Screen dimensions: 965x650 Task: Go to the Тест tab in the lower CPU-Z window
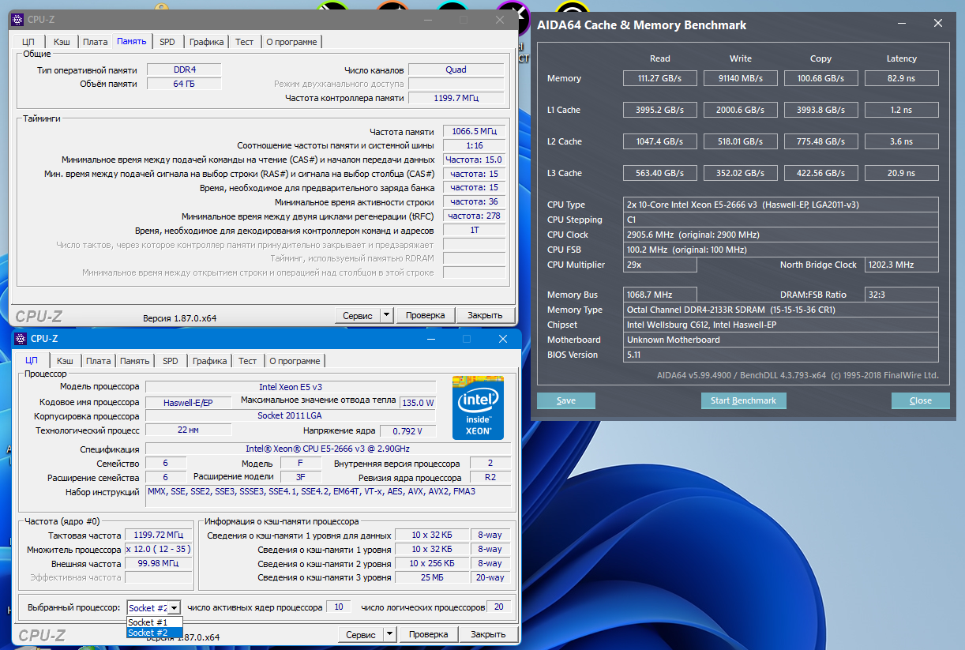coord(248,361)
